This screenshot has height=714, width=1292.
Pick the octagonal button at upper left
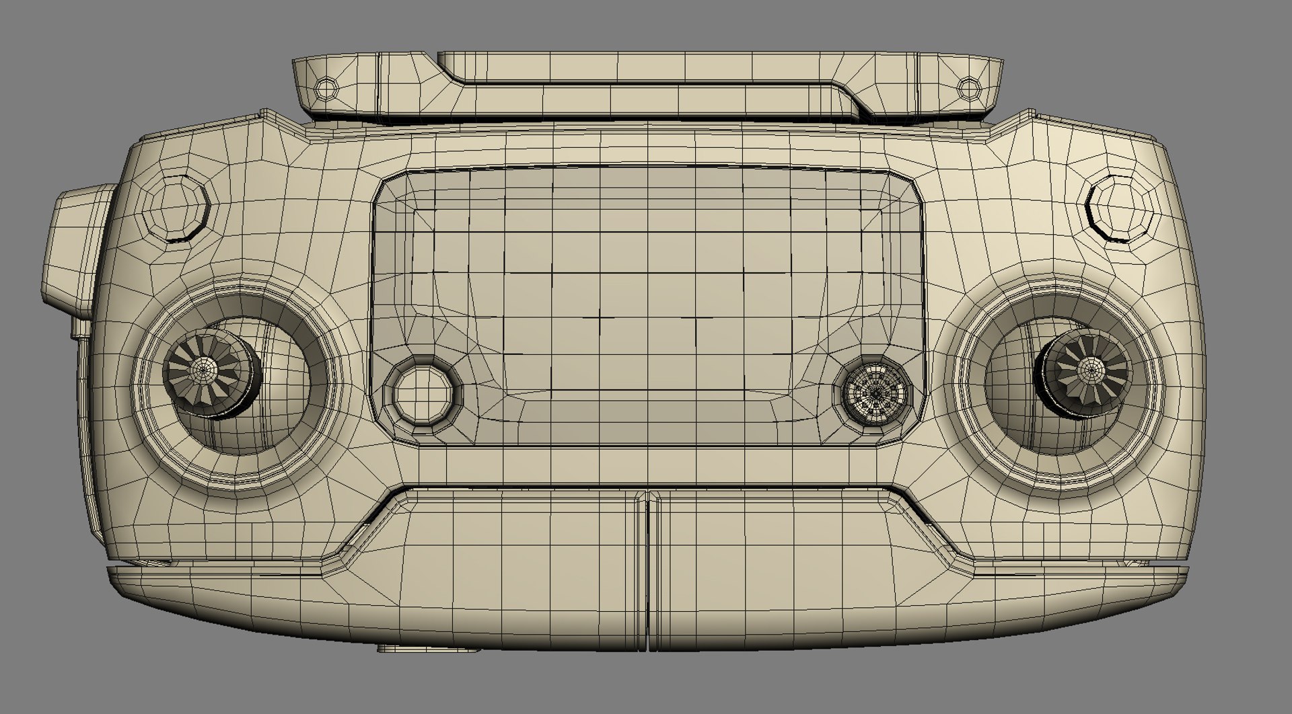pos(178,208)
